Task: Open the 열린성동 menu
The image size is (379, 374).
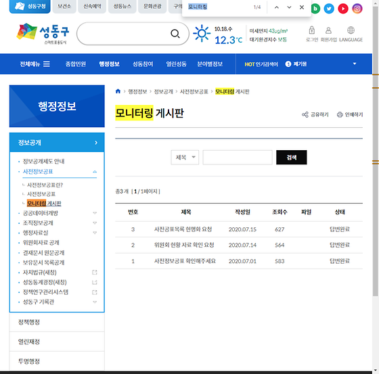Action: tap(176, 64)
